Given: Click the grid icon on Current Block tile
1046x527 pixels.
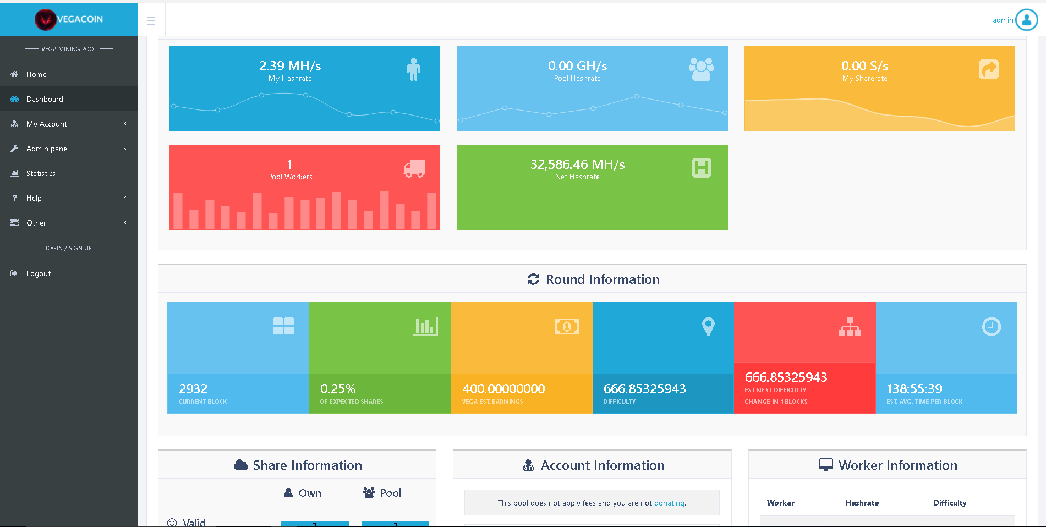Looking at the screenshot, I should coord(283,326).
